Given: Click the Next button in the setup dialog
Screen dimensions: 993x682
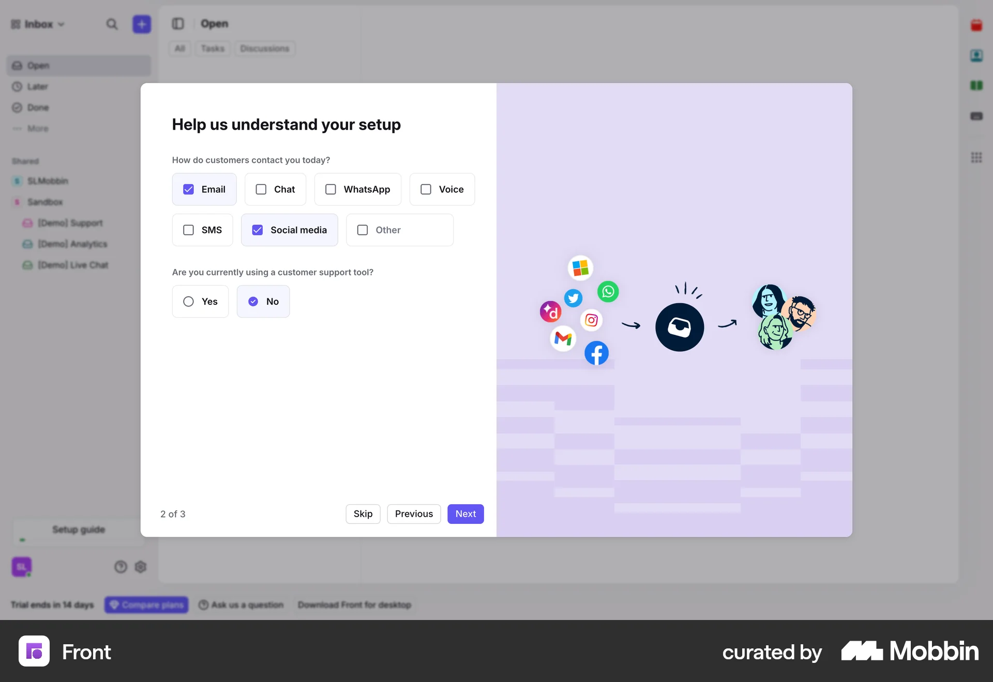Looking at the screenshot, I should pyautogui.click(x=465, y=514).
